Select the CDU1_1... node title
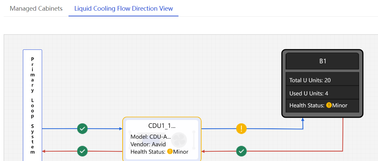Viewport: 378px width, 161px height. coord(162,126)
